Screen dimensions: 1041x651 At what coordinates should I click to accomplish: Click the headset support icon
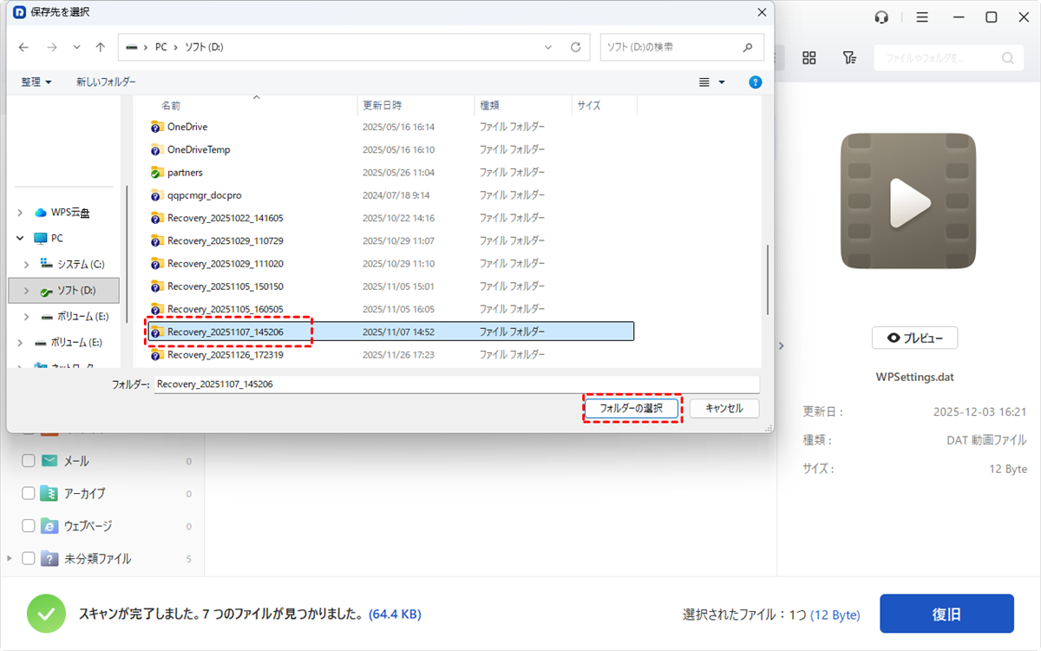(x=882, y=17)
